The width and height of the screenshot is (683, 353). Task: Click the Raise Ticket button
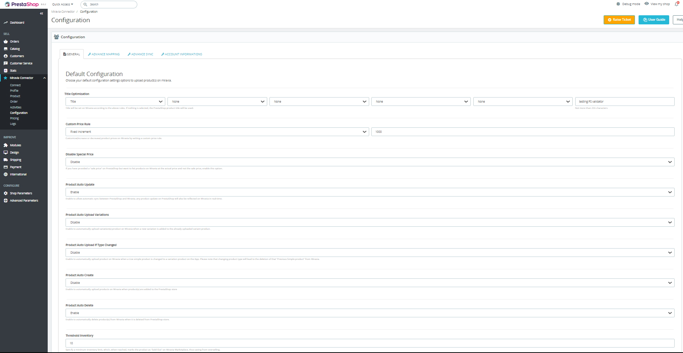619,20
